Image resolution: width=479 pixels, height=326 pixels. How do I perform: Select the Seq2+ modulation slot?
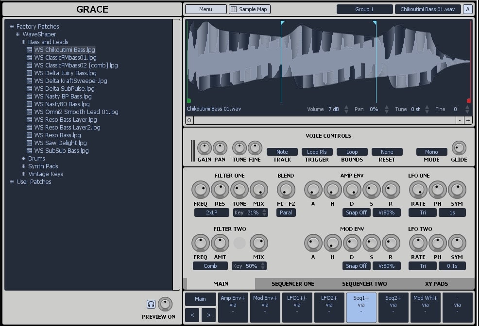tap(393, 306)
